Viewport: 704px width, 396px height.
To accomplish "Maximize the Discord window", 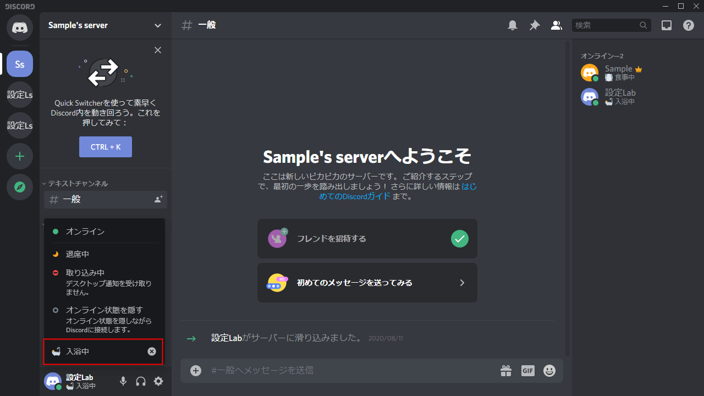I will point(681,6).
